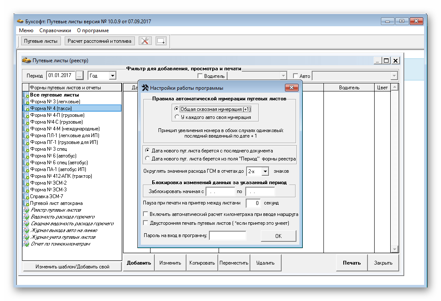This screenshot has width=441, height=301.
Task: Click the Закрыть button
Action: click(x=383, y=263)
